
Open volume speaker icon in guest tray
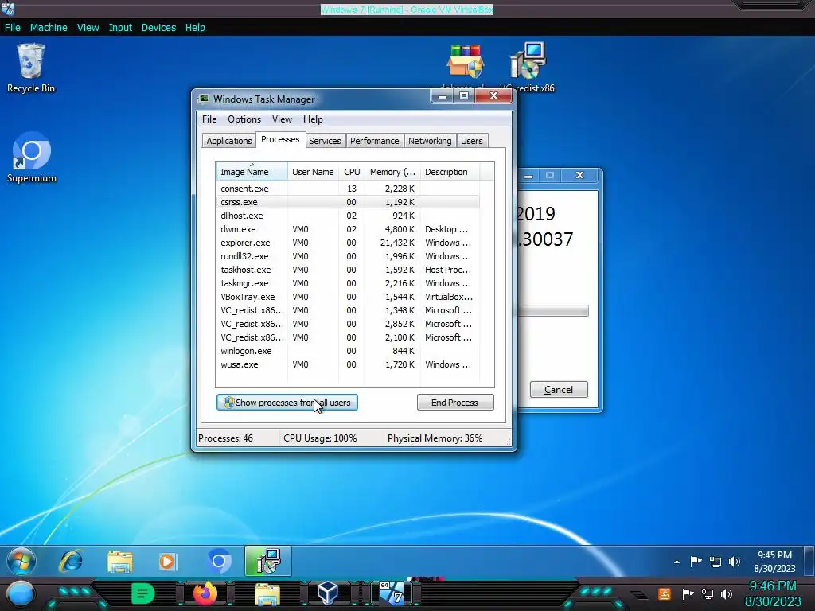735,562
